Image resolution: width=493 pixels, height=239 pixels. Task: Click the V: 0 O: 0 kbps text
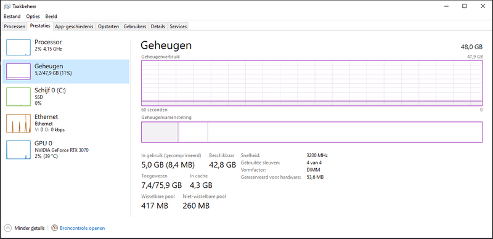pyautogui.click(x=50, y=129)
